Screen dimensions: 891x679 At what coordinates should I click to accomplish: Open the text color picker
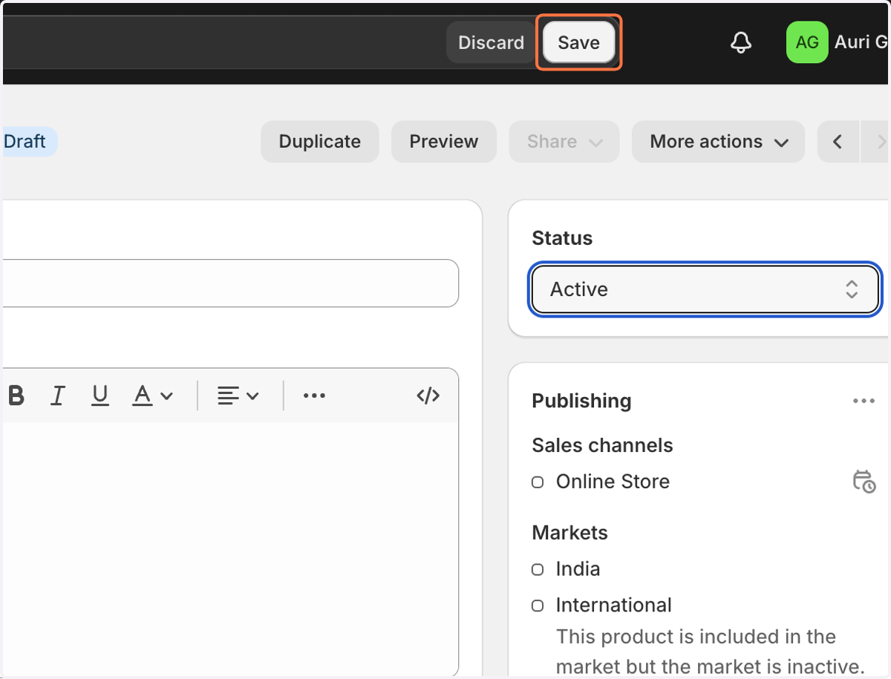(152, 396)
